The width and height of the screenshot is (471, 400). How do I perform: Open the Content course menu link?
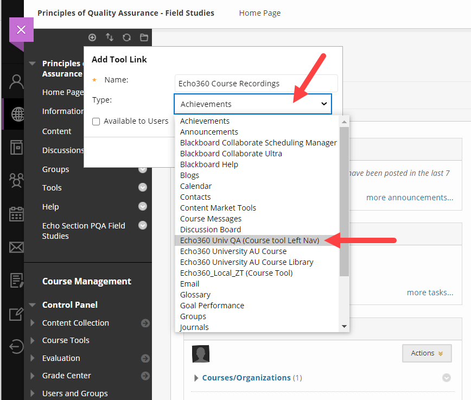(57, 131)
